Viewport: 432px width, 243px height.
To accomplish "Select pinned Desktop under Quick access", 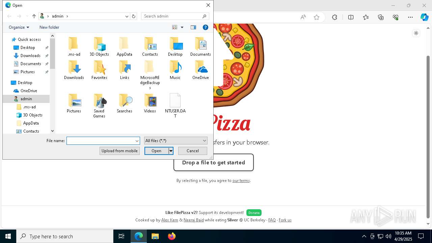I will pos(28,48).
